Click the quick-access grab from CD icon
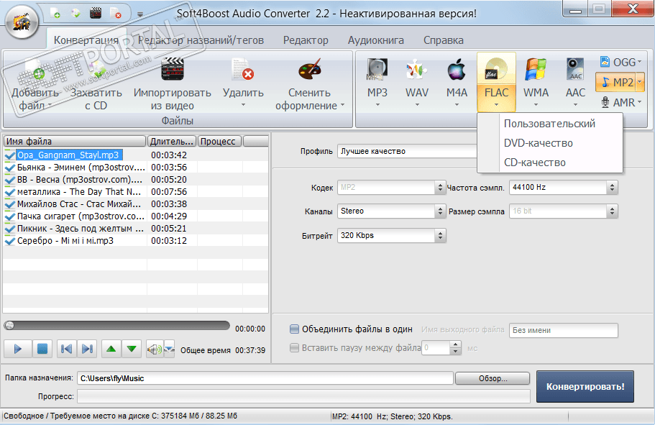This screenshot has width=655, height=425. (x=75, y=14)
